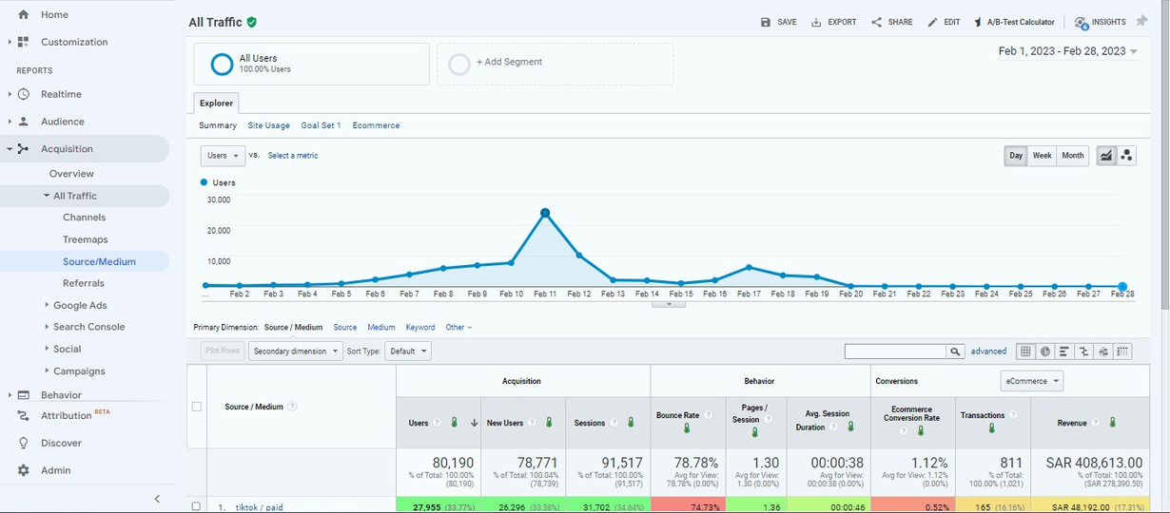Open the Insights panel icon
1170x513 pixels.
pos(1082,23)
